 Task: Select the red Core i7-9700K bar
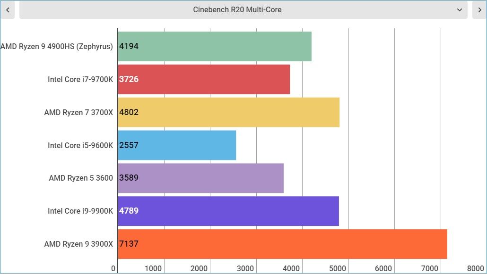204,79
